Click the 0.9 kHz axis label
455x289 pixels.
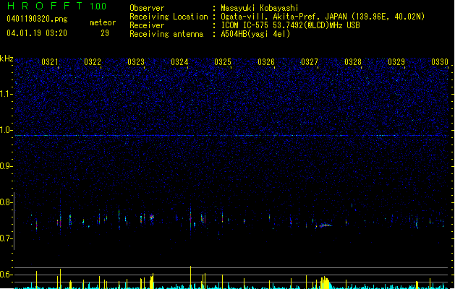[x=7, y=166]
